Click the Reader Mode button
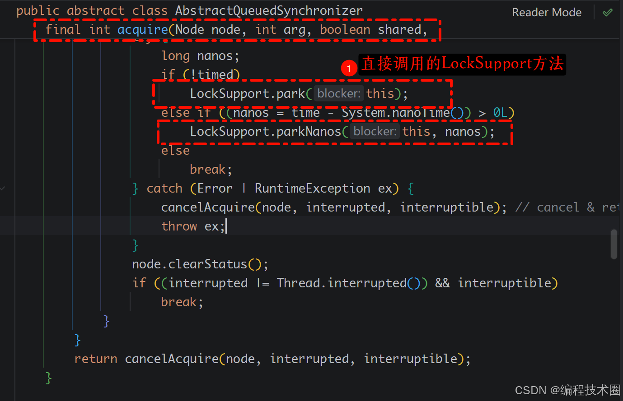This screenshot has height=401, width=623. pos(547,13)
